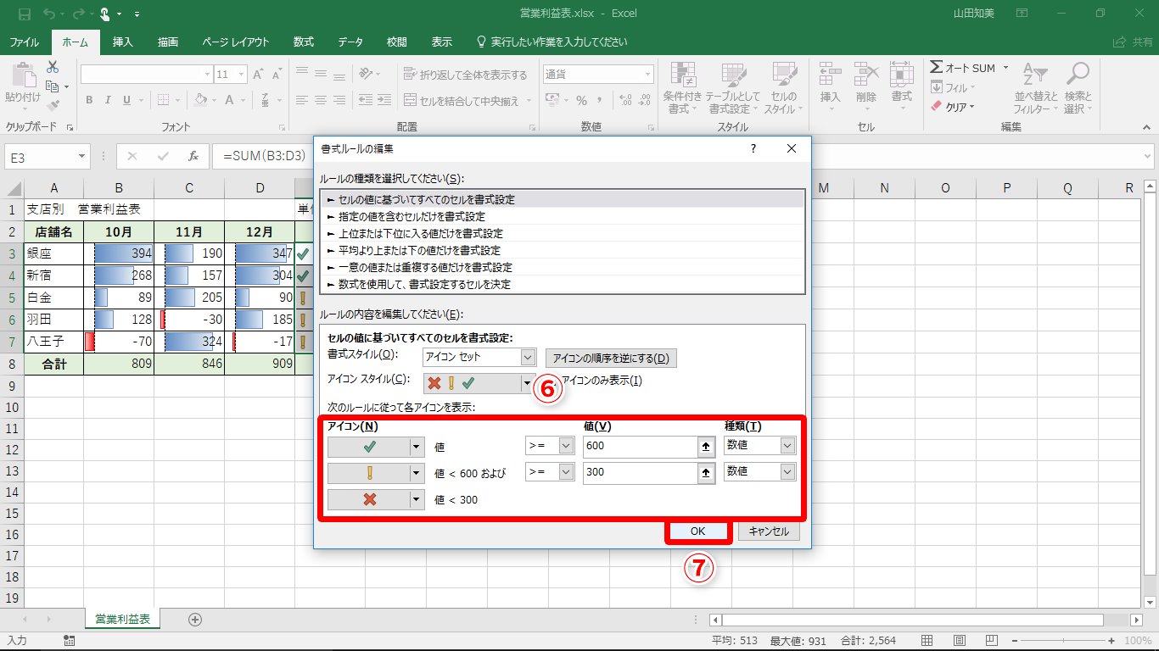Open the yellow exclamation icon dropdown
The width and height of the screenshot is (1159, 651).
(416, 473)
